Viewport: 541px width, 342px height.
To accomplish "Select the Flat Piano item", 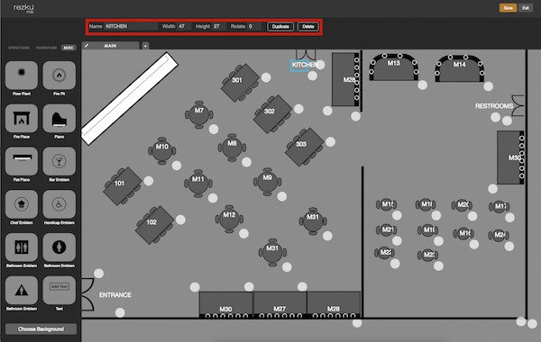I will (22, 161).
